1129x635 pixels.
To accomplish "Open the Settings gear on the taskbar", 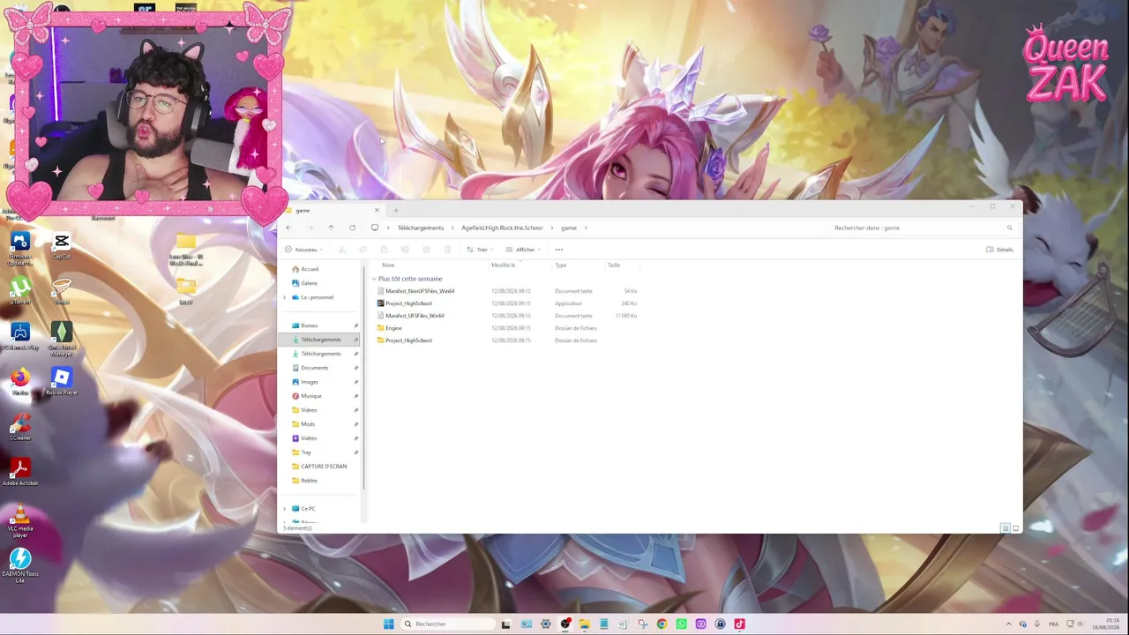I will click(x=545, y=624).
